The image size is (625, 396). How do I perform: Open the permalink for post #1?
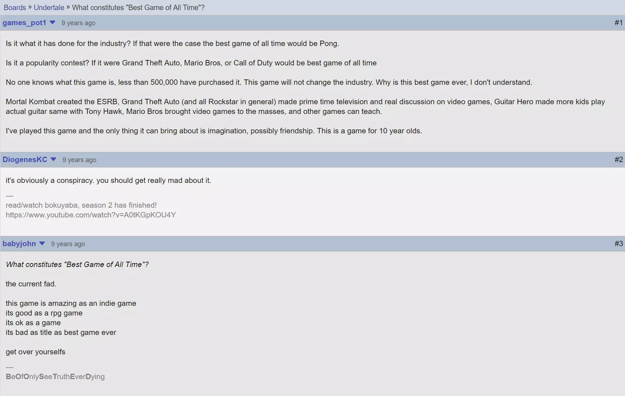(619, 23)
